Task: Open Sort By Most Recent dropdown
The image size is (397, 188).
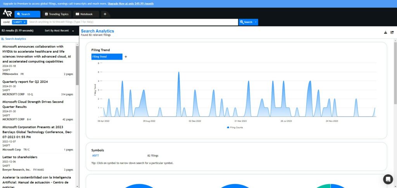Action: (59, 31)
